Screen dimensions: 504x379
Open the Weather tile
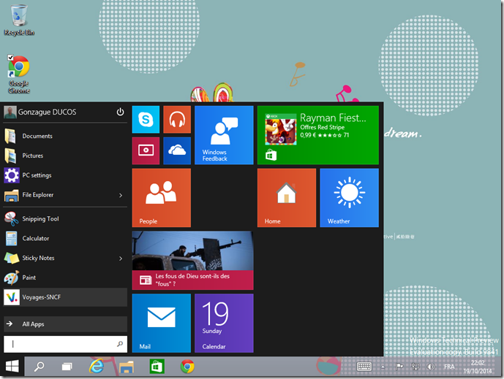349,198
